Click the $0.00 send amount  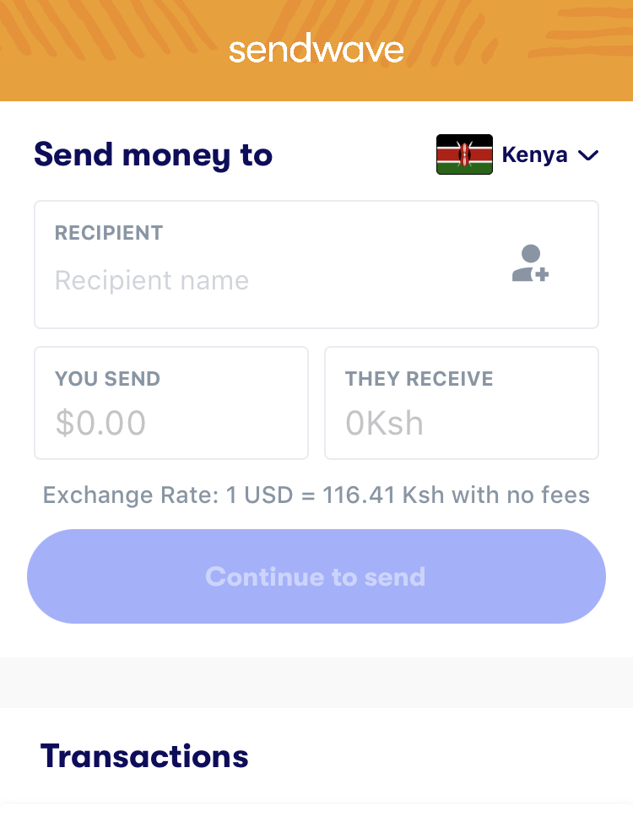tap(100, 423)
